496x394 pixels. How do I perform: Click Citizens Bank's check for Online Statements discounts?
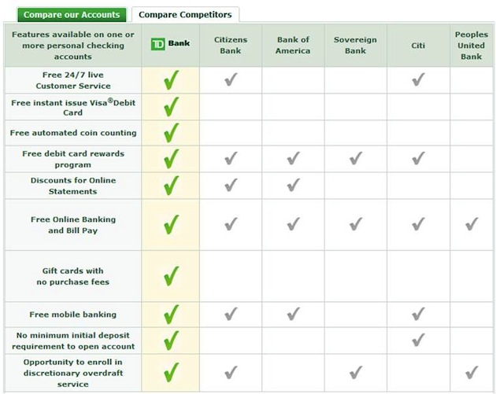[x=231, y=186]
